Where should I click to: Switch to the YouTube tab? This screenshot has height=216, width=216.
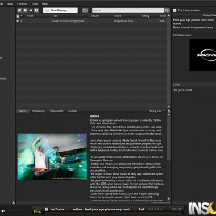coord(72,111)
